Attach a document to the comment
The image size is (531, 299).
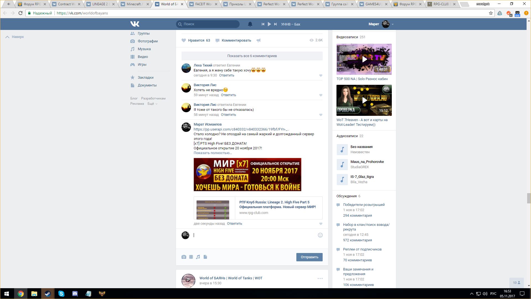[205, 257]
